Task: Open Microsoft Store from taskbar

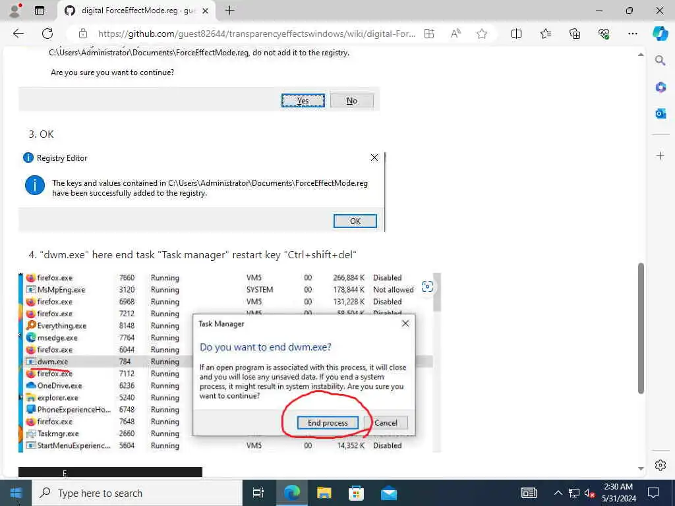Action: click(x=356, y=493)
